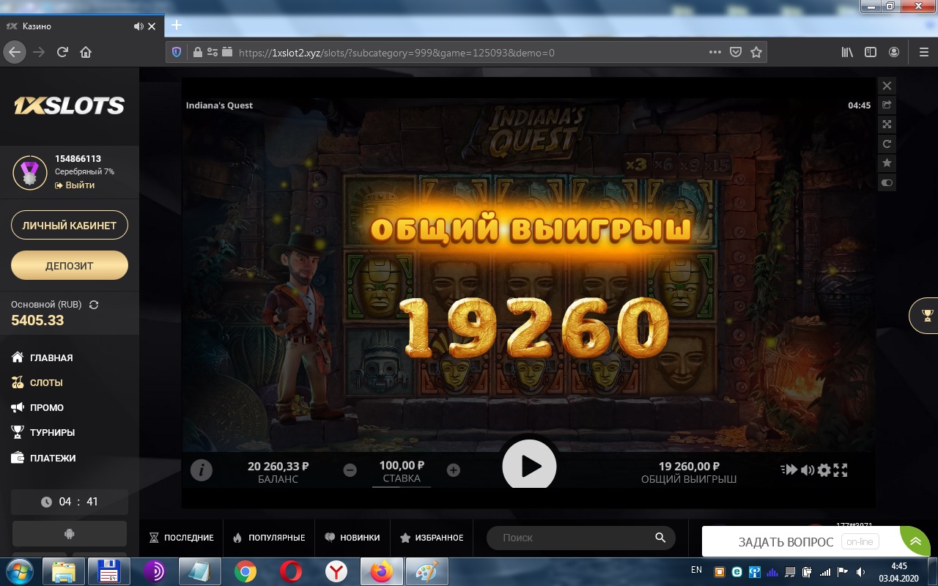Mute the Казино browser tab audio
The width and height of the screenshot is (938, 586).
[x=139, y=26]
